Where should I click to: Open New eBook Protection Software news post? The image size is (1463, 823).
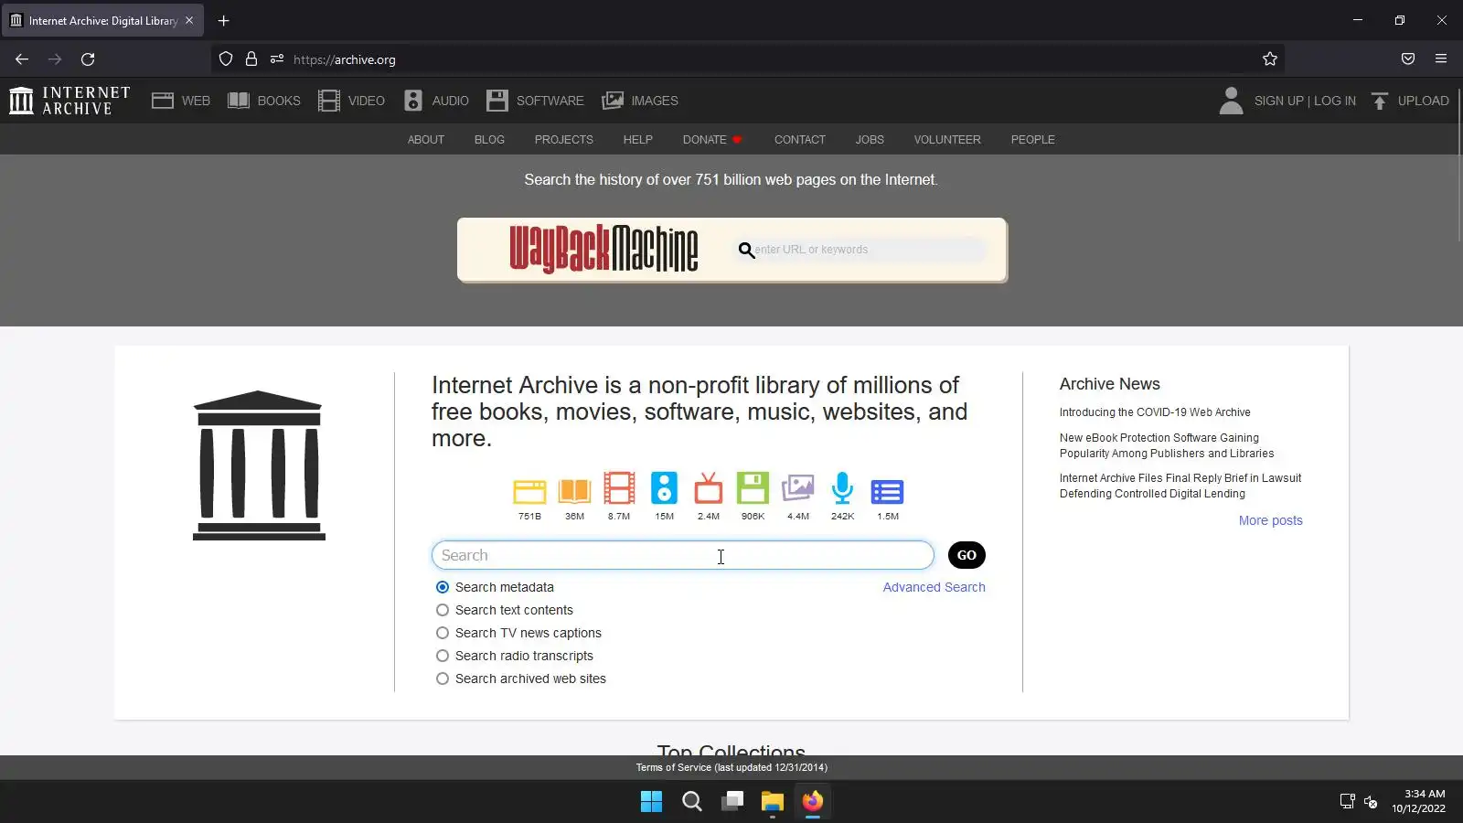point(1167,445)
